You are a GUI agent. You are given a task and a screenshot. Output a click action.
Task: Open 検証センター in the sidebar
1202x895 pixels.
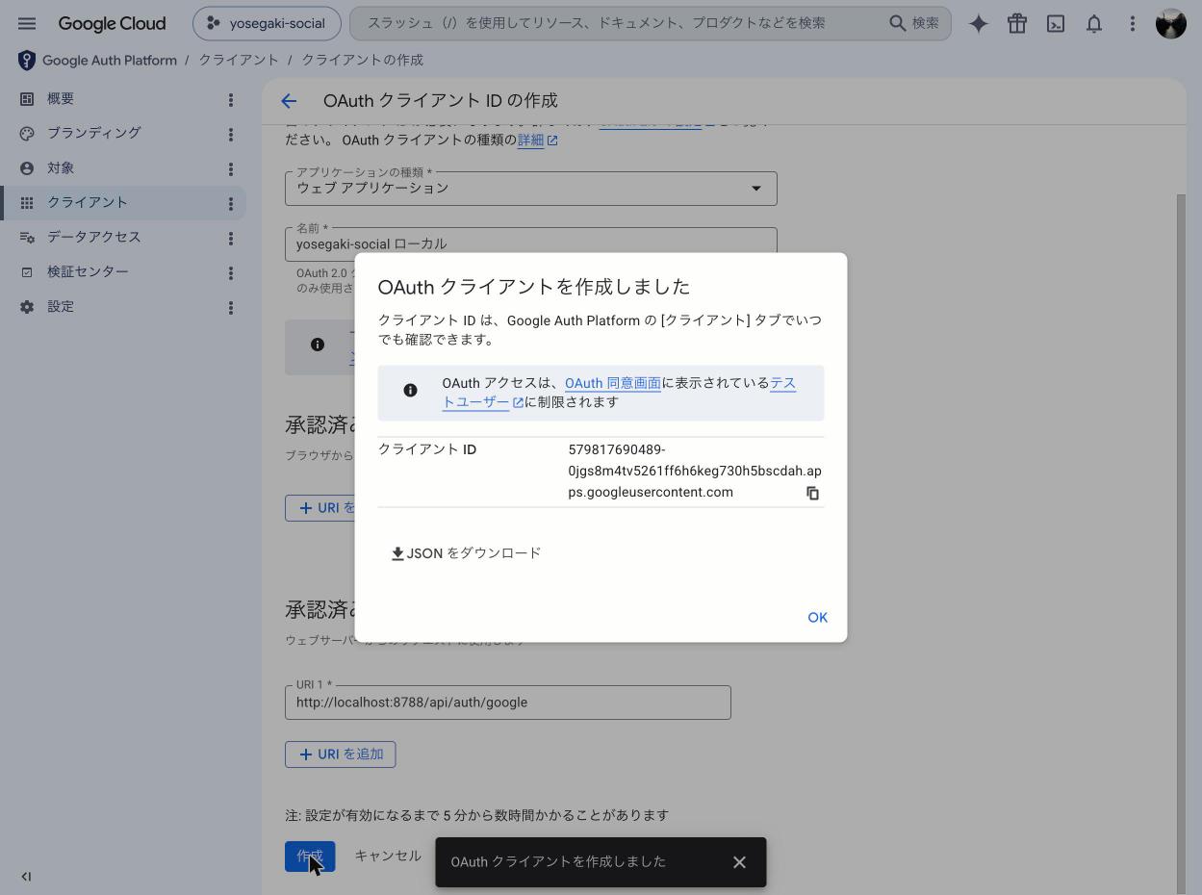click(88, 272)
